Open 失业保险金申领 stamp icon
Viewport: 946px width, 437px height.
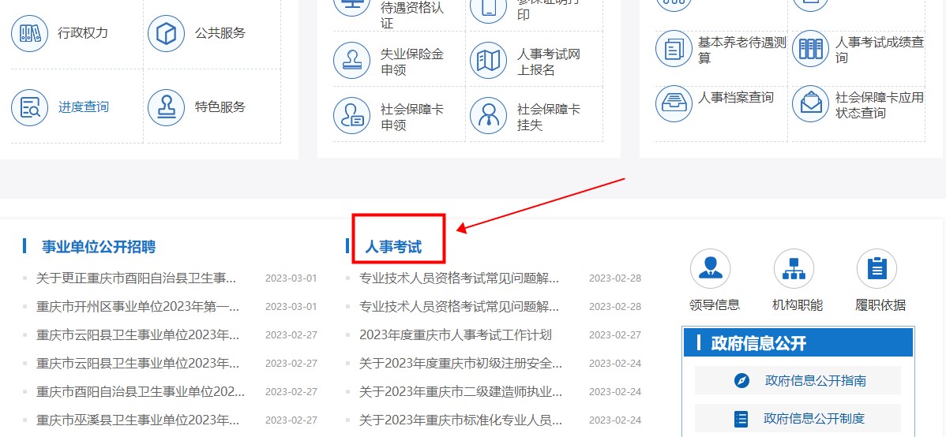tap(352, 62)
